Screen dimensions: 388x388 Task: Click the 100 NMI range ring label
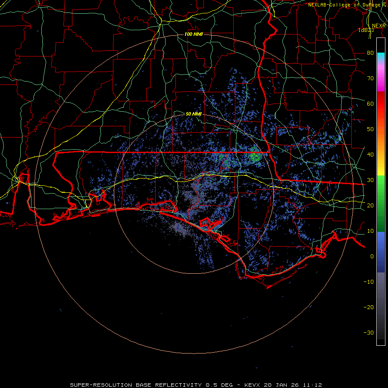pyautogui.click(x=194, y=34)
